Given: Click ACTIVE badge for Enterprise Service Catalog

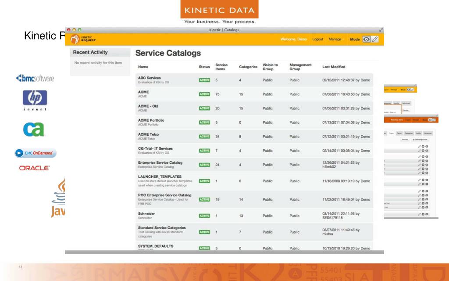Looking at the screenshot, I should (204, 165).
